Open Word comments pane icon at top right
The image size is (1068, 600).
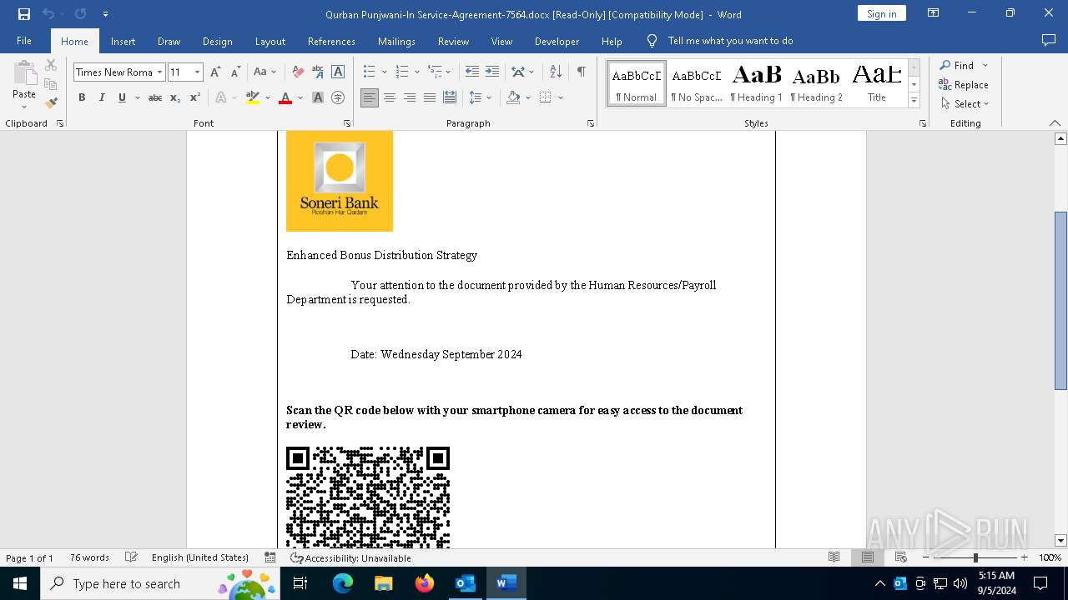point(1049,41)
